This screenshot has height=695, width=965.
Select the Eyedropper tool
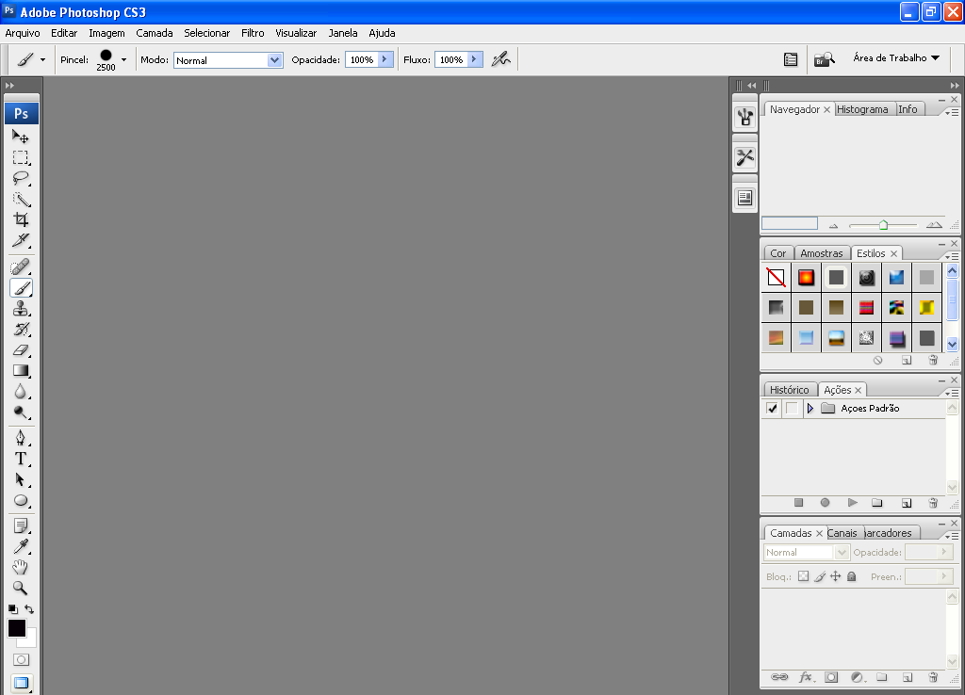click(21, 547)
